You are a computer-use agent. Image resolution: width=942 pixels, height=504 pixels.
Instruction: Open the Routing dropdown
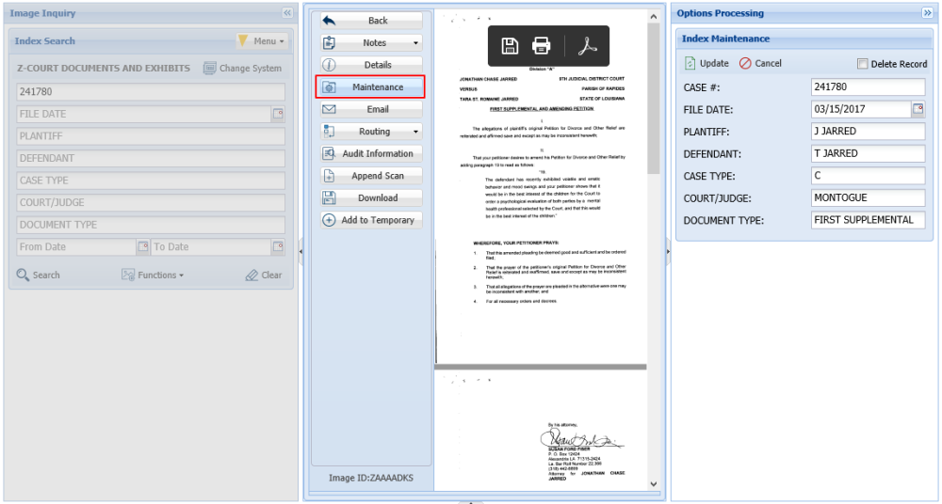click(x=371, y=132)
